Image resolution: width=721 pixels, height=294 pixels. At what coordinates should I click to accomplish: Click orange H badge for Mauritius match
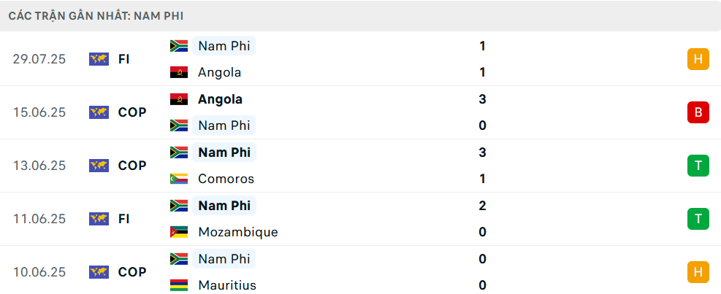coord(698,272)
